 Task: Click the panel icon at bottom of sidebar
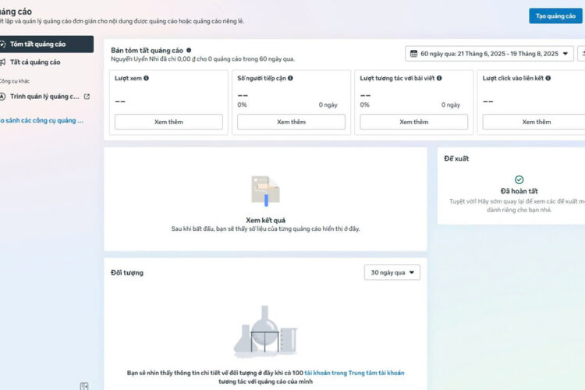[x=84, y=385]
